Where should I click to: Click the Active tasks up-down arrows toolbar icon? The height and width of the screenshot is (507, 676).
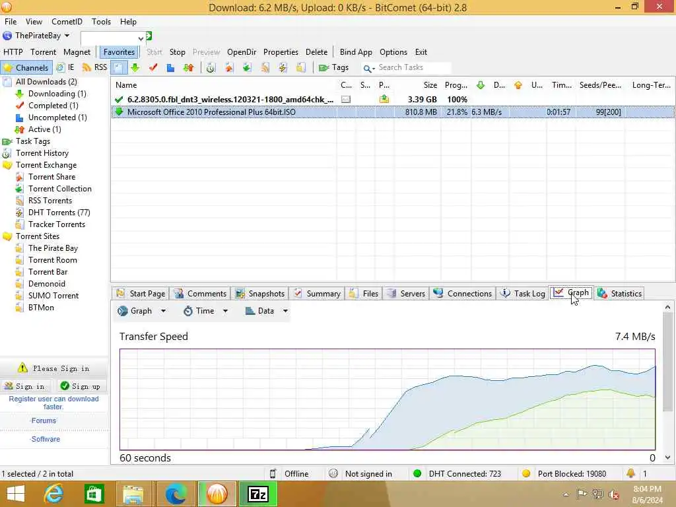[188, 68]
